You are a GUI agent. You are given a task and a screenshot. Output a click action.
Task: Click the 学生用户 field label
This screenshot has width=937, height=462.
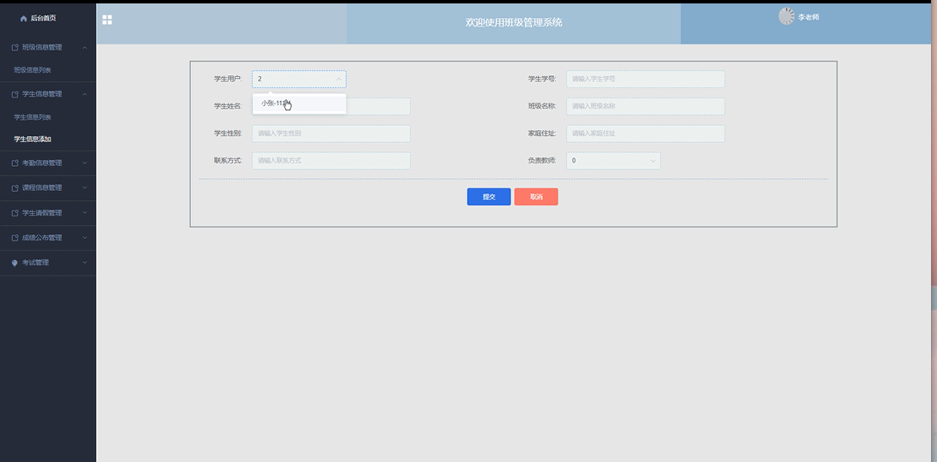click(229, 79)
